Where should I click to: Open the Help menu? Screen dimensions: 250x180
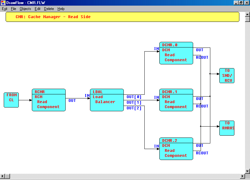[61, 9]
